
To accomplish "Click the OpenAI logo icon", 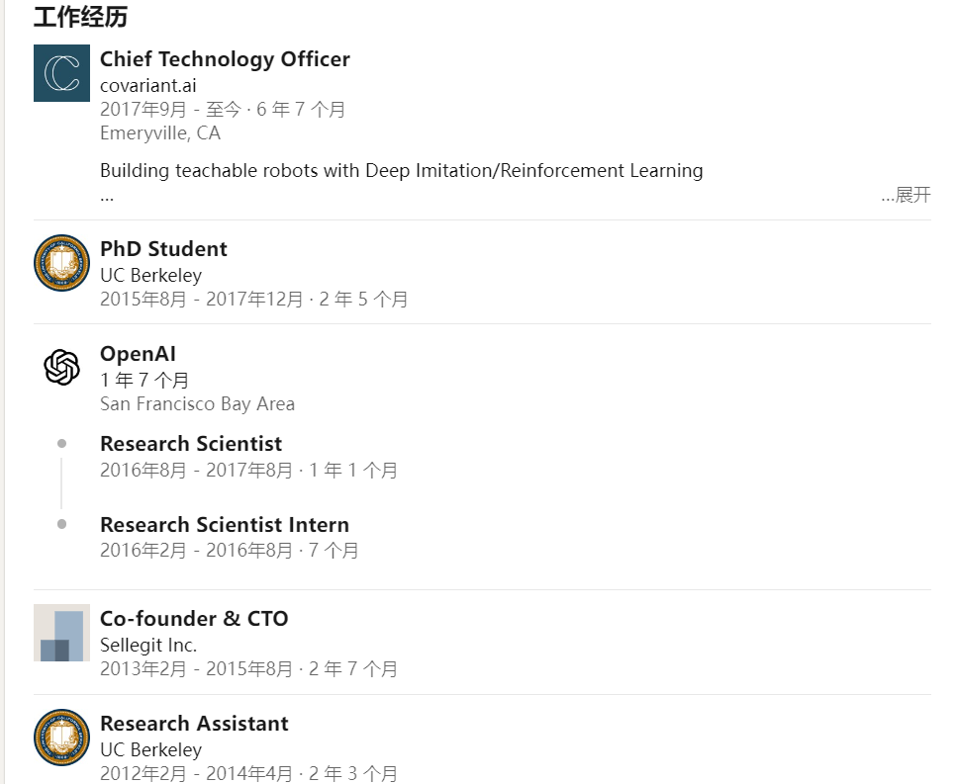I will tap(61, 368).
